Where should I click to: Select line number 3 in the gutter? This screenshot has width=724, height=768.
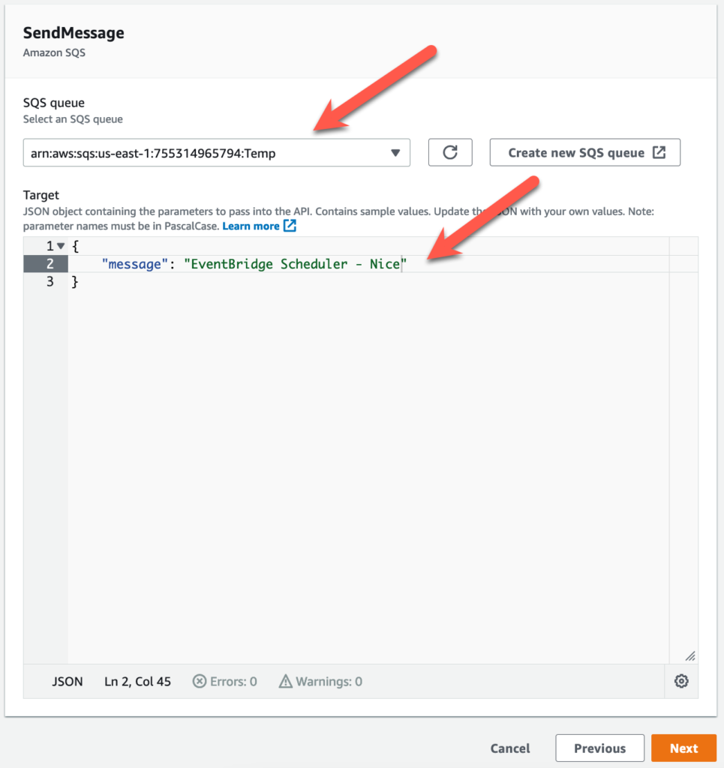point(50,282)
